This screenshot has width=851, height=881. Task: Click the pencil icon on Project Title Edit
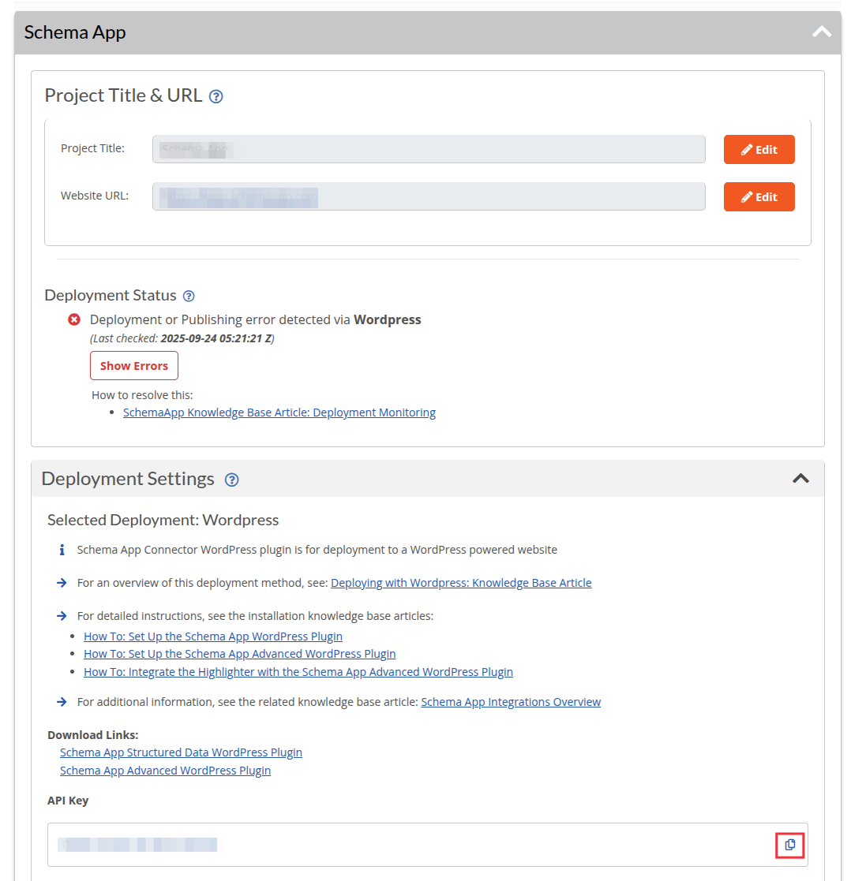pos(746,149)
